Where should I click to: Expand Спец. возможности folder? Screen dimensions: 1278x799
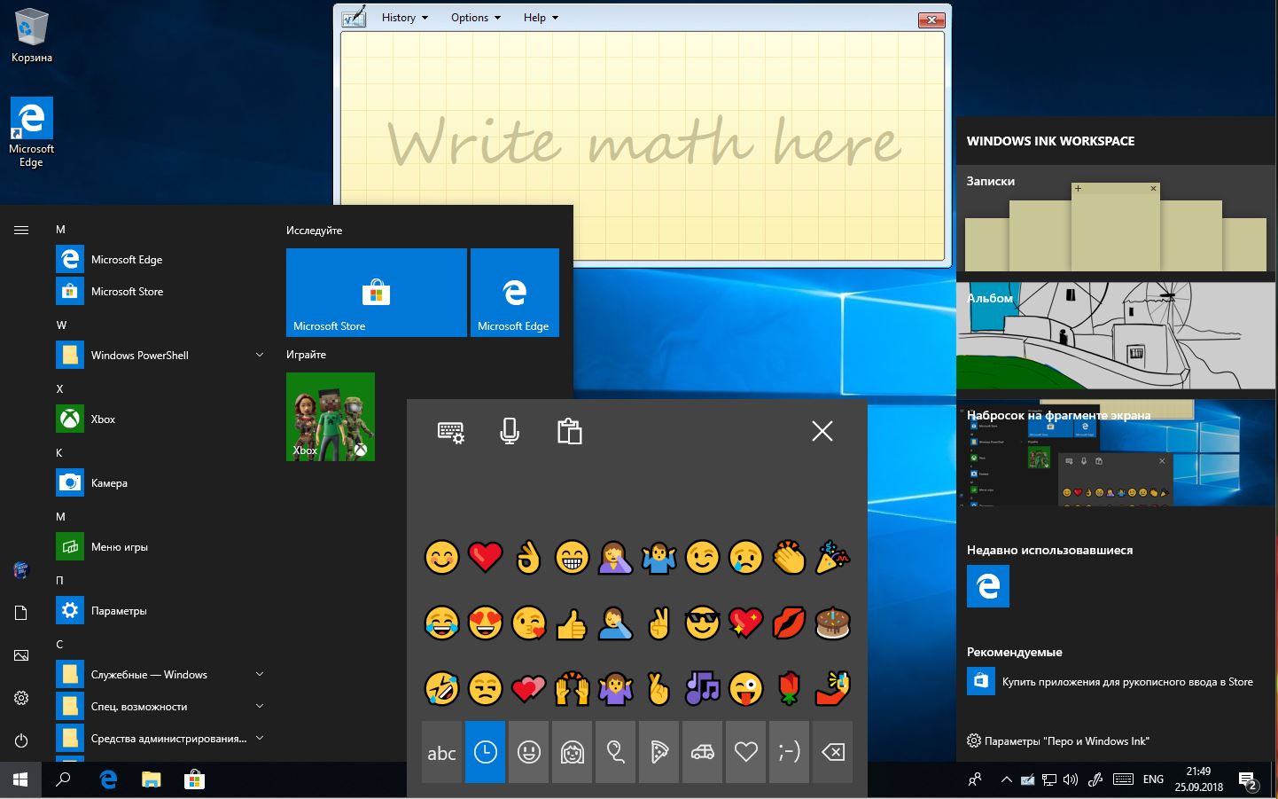(x=260, y=706)
